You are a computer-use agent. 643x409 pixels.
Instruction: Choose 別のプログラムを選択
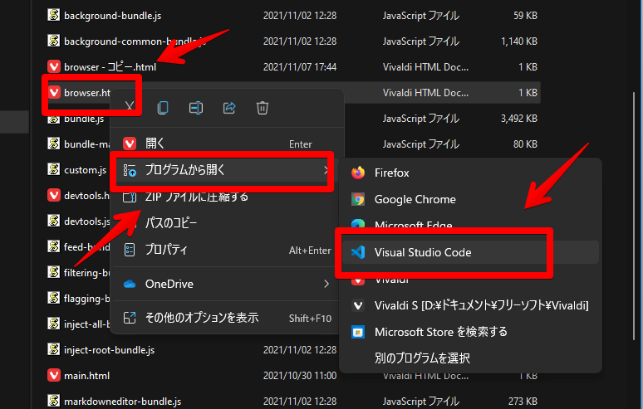coord(471,358)
